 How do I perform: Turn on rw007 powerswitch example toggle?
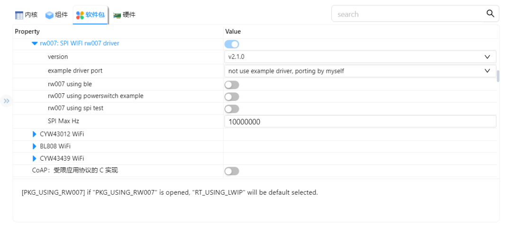tap(231, 97)
